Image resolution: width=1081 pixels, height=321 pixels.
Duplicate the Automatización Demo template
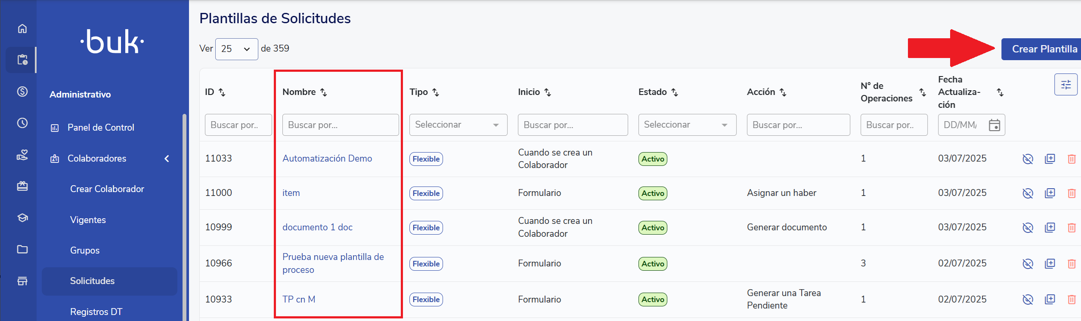point(1050,159)
